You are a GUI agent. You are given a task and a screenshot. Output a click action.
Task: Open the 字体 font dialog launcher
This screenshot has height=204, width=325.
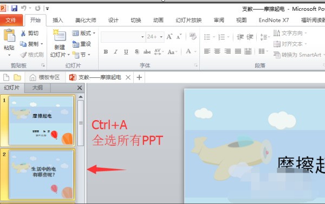tap(196, 65)
